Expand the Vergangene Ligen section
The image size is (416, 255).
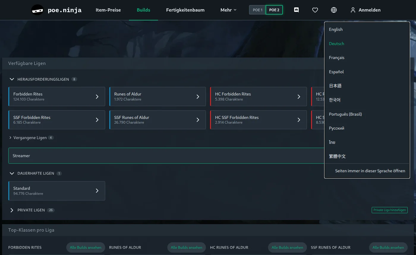[10, 138]
